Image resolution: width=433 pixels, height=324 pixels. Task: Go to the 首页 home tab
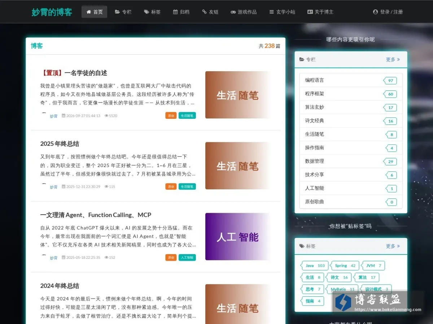94,12
